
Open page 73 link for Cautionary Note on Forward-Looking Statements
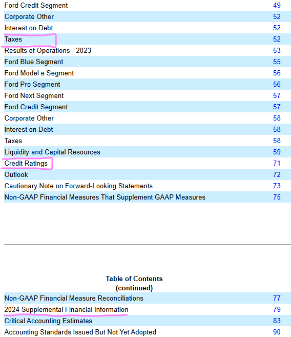pos(277,186)
